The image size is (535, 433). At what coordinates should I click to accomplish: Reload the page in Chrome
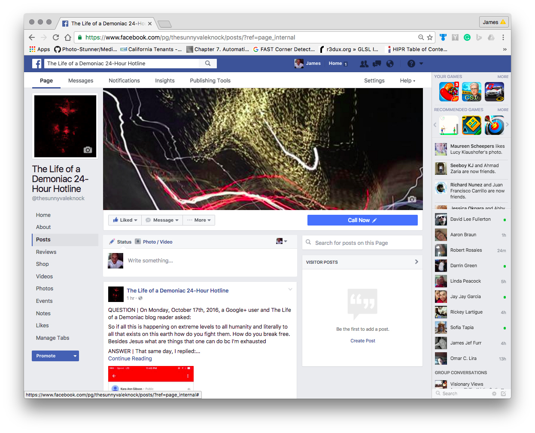click(x=56, y=37)
